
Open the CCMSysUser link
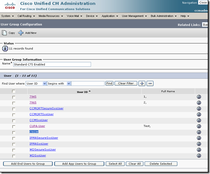[x=39, y=120]
